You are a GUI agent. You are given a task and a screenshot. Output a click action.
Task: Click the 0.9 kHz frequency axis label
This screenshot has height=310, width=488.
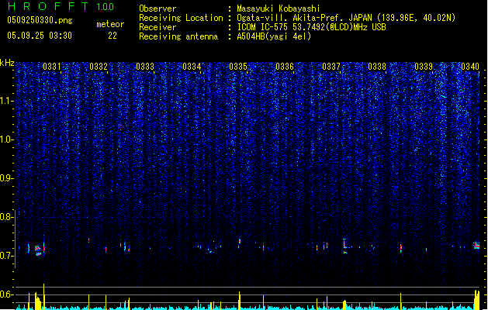[5, 178]
